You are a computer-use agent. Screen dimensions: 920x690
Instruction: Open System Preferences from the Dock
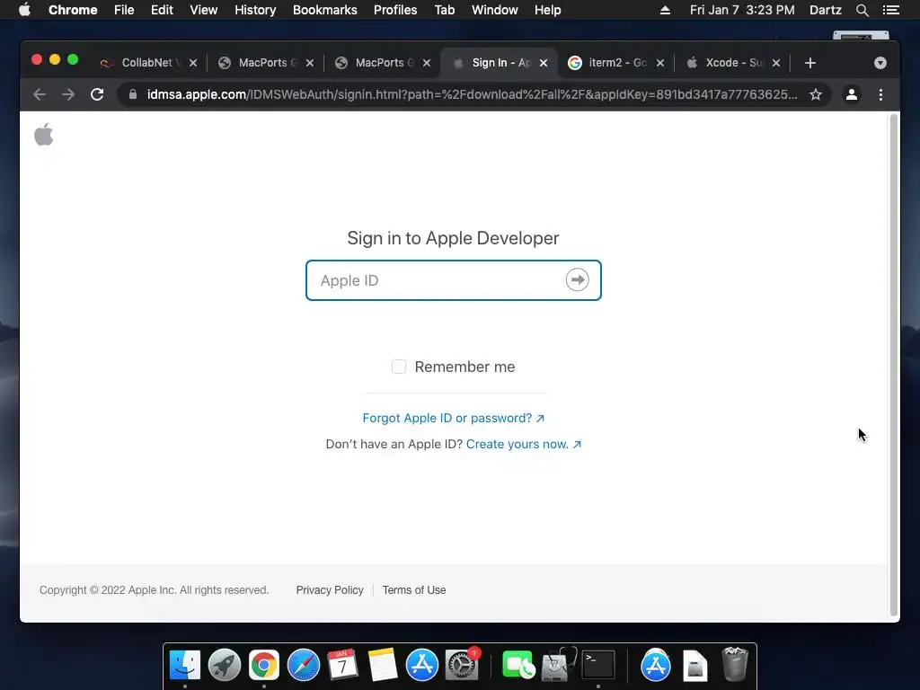pos(463,666)
